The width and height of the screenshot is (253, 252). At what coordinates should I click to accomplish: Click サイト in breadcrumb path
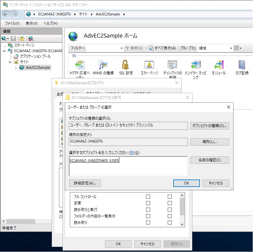tap(83, 14)
